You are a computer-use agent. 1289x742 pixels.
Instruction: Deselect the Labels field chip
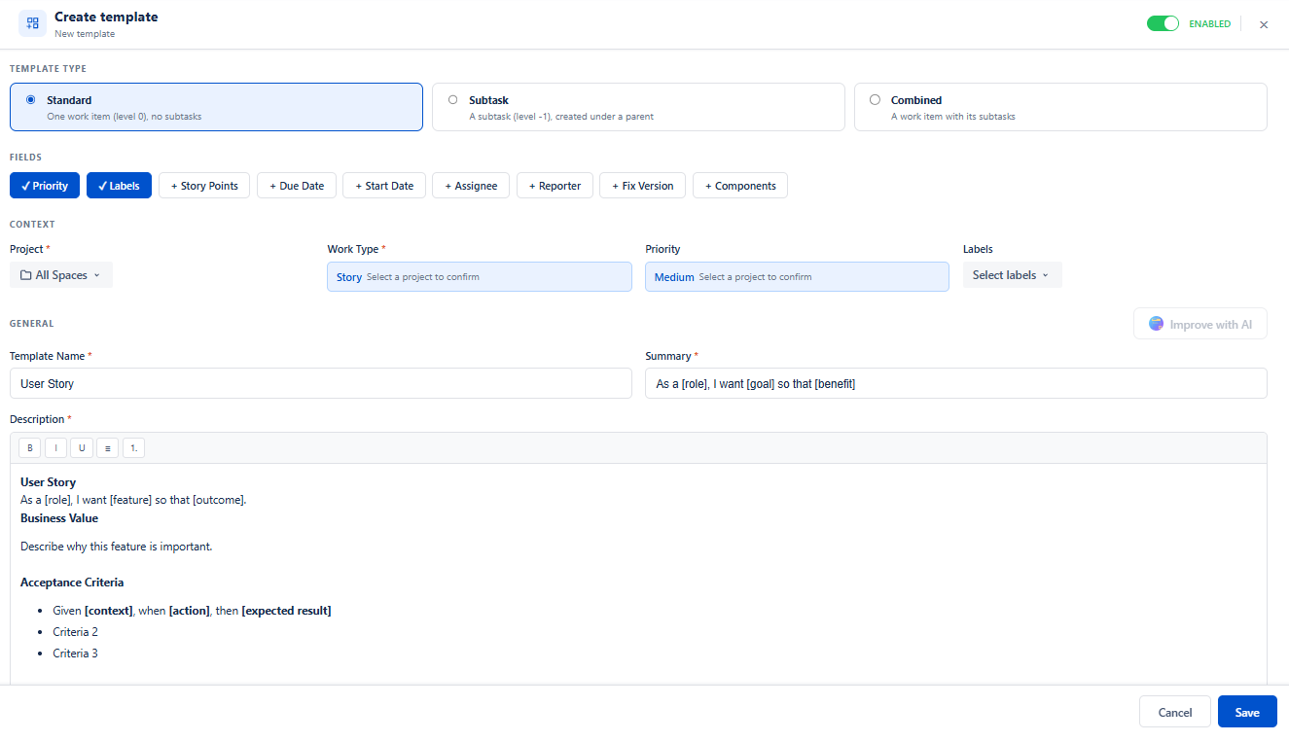(119, 186)
